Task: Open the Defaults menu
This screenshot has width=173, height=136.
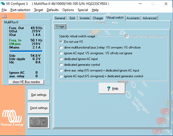Action: 52,10
